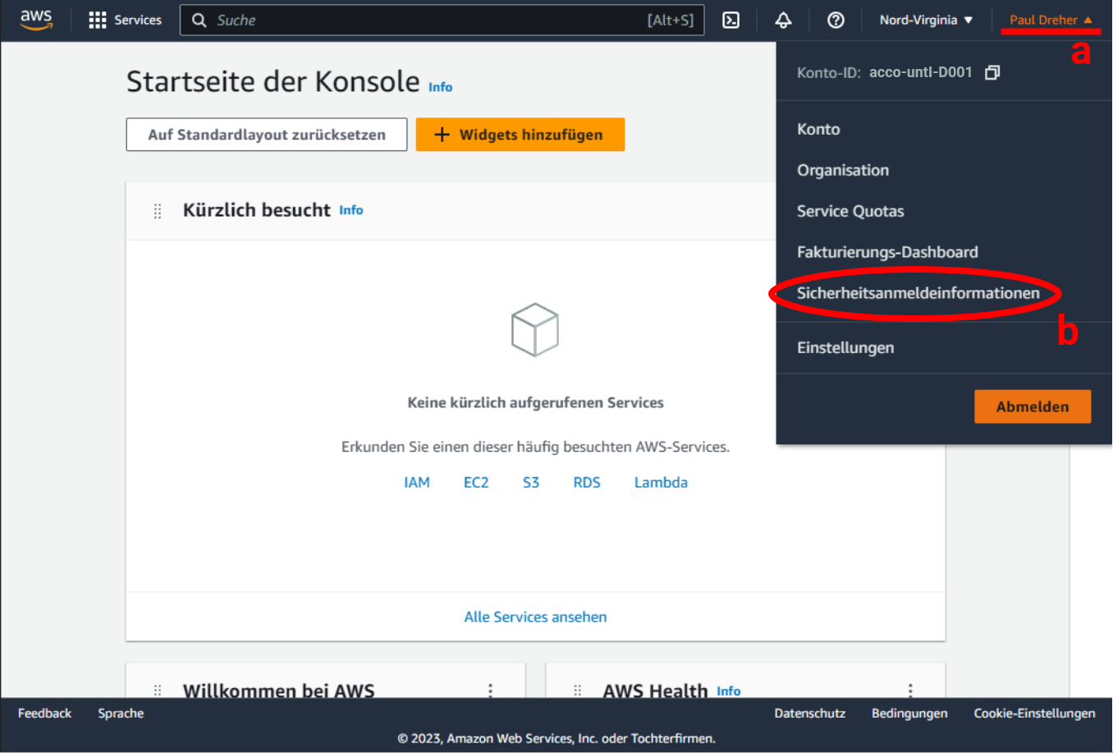
Task: Click the drag handle of AWS Health widget
Action: (x=577, y=691)
